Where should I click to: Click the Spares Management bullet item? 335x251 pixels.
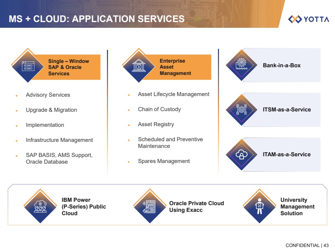coord(164,161)
